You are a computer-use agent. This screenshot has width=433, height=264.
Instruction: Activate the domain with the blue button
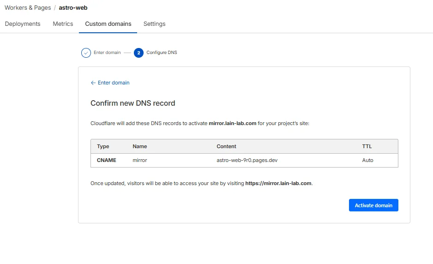point(373,205)
